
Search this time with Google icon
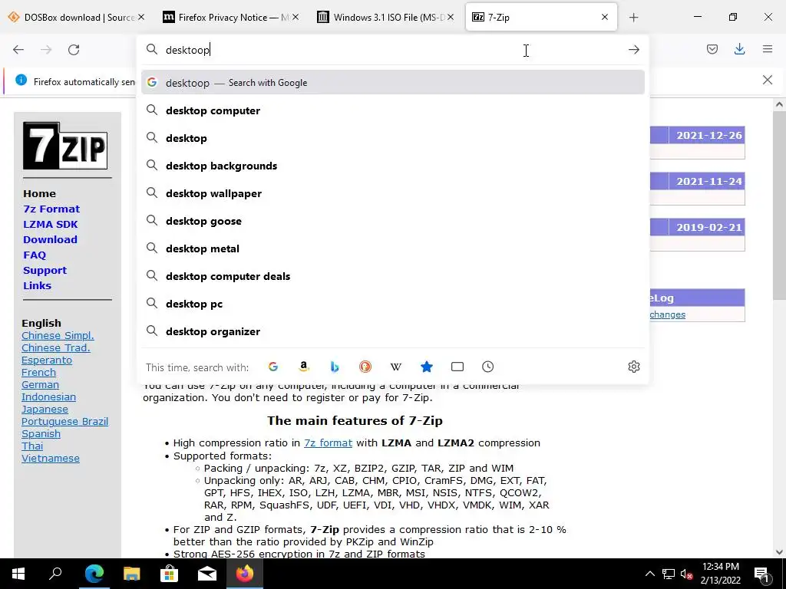(x=272, y=367)
